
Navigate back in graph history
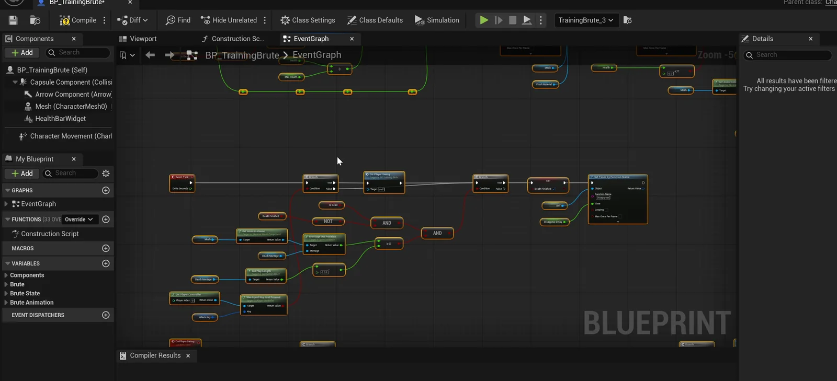(x=150, y=55)
